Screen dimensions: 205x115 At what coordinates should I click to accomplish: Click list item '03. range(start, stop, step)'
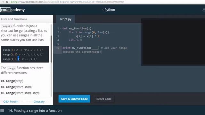pos(20,93)
